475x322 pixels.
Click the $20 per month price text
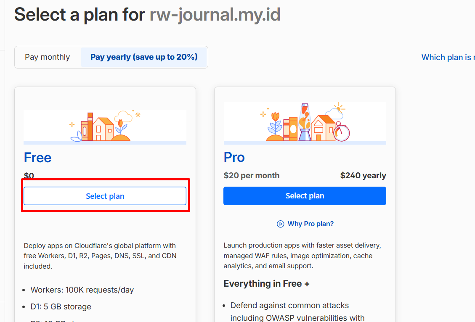click(x=252, y=176)
